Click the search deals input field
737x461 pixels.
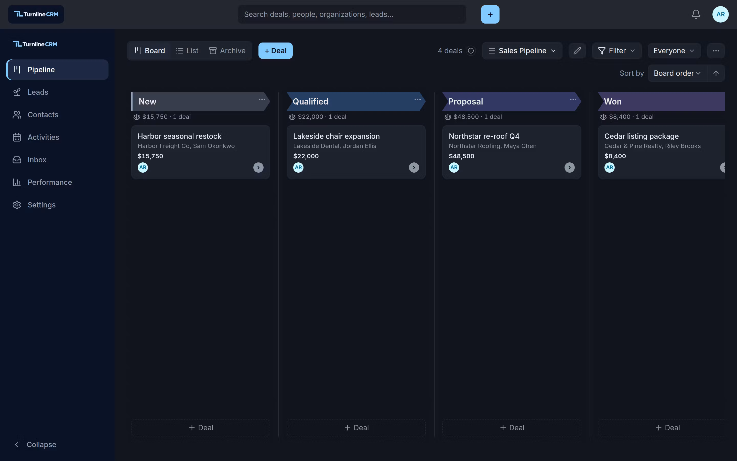[352, 14]
